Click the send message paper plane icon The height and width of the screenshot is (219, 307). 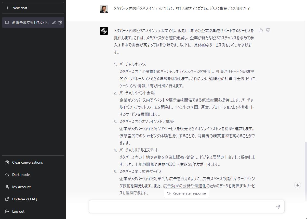click(278, 207)
